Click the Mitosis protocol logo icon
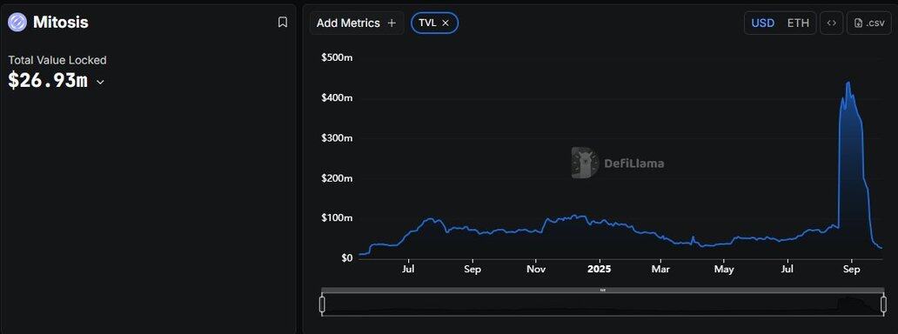The image size is (898, 334). (x=17, y=23)
